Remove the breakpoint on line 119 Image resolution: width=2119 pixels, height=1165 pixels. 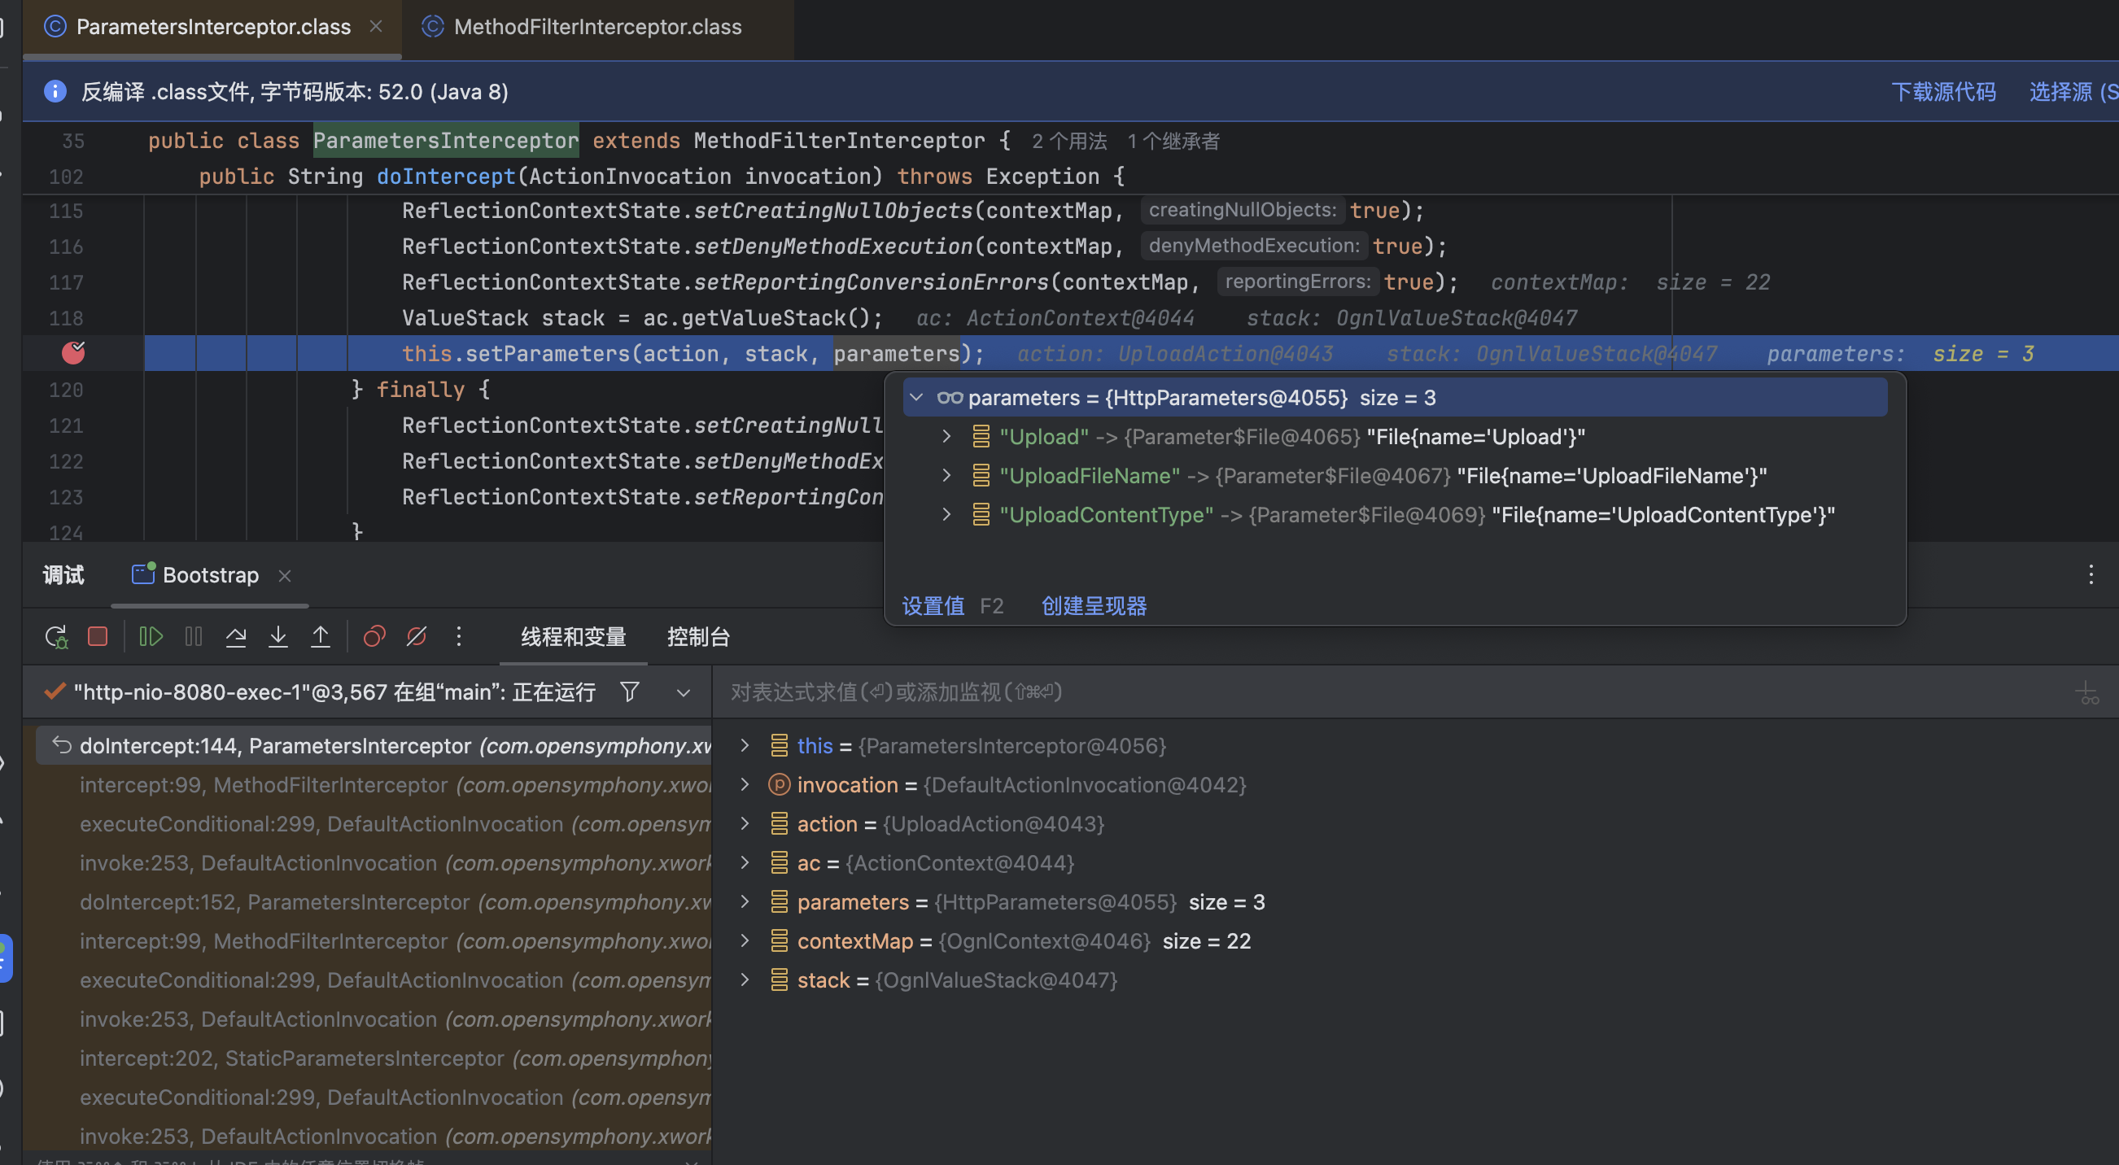coord(72,353)
